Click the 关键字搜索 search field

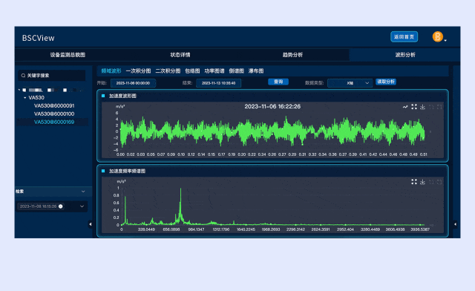coord(51,76)
